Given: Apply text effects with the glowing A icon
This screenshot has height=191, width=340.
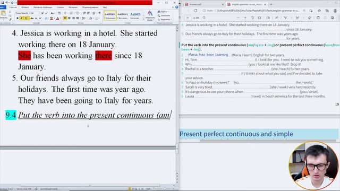Looking at the screenshot, I should [46, 18].
